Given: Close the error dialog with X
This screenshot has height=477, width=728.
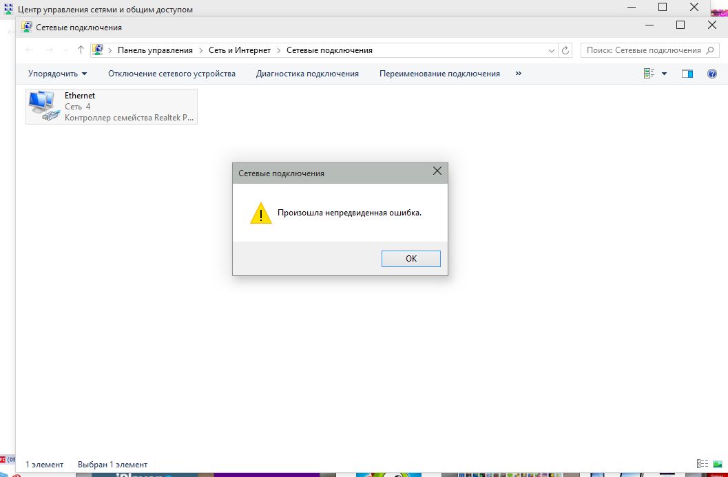Looking at the screenshot, I should 437,172.
